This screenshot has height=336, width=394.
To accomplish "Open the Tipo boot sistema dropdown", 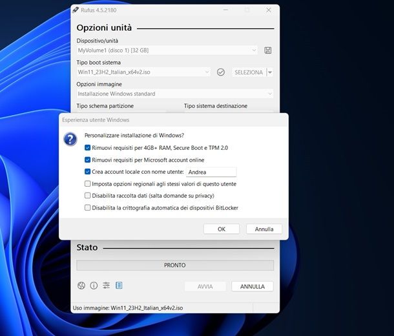I will (x=143, y=72).
